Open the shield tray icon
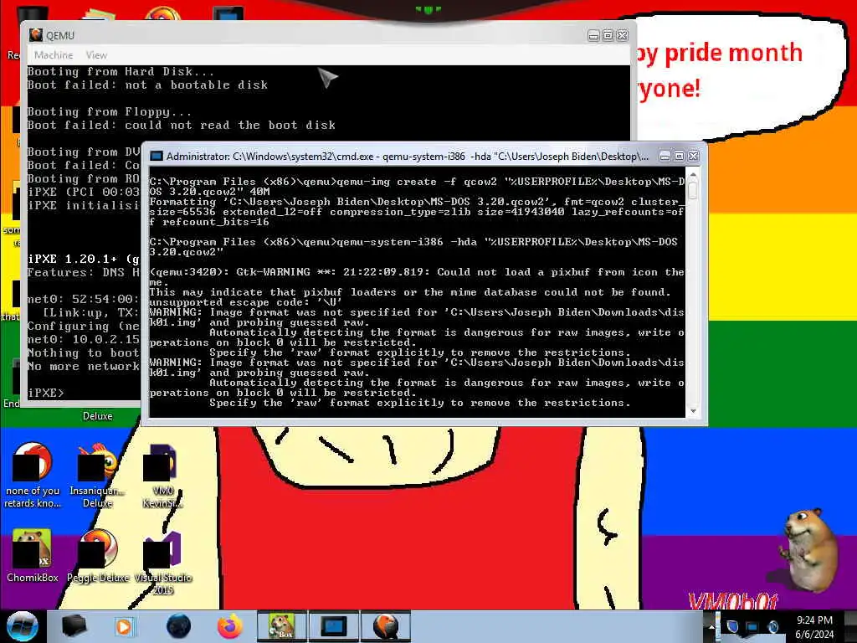The image size is (857, 643). click(732, 626)
